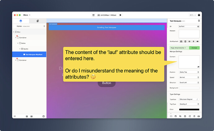Open the Blocs app menu dropdown
The width and height of the screenshot is (214, 131).
27,15
